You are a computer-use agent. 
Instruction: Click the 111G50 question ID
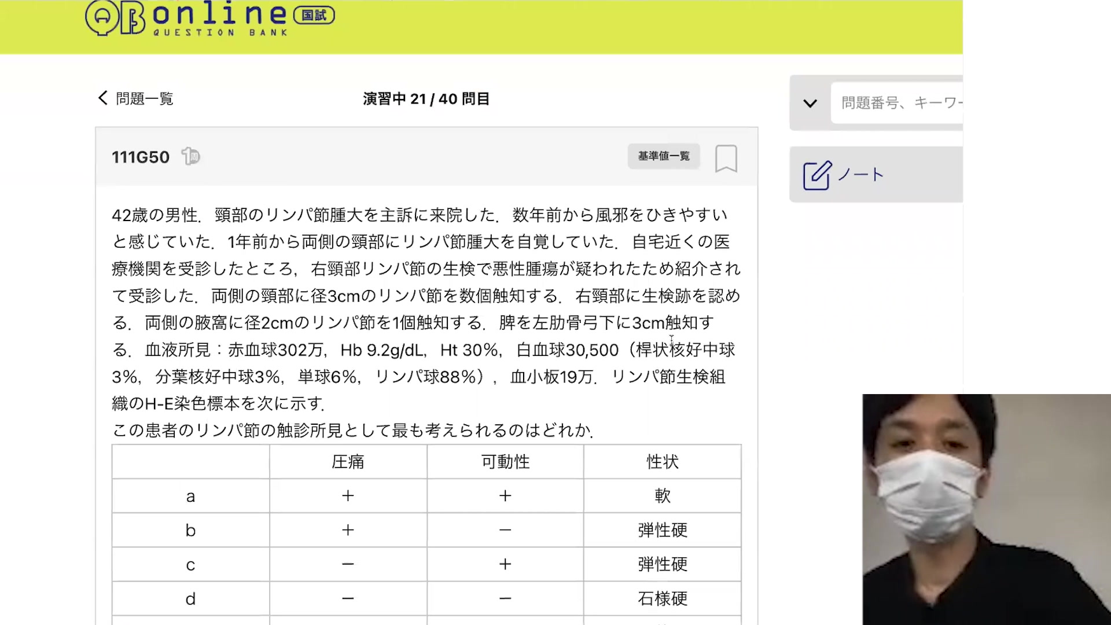point(141,157)
